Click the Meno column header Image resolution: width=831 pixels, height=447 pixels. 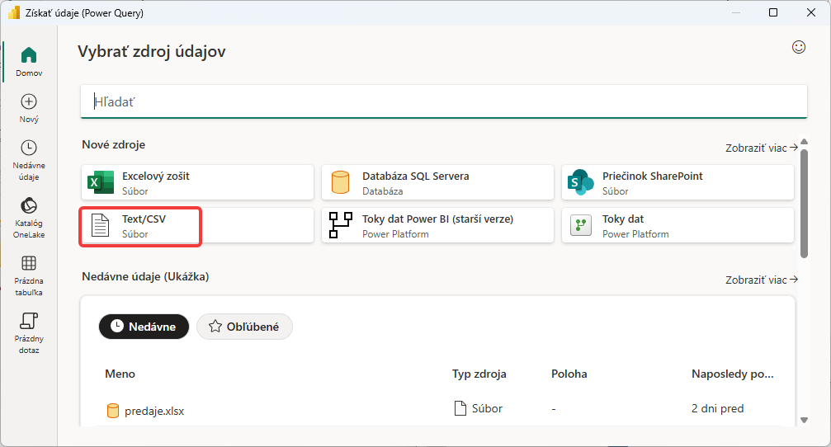(120, 374)
